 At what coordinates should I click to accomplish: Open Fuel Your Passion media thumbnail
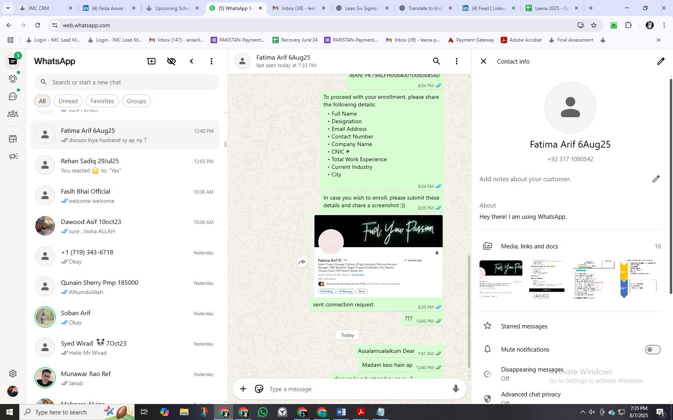point(501,279)
